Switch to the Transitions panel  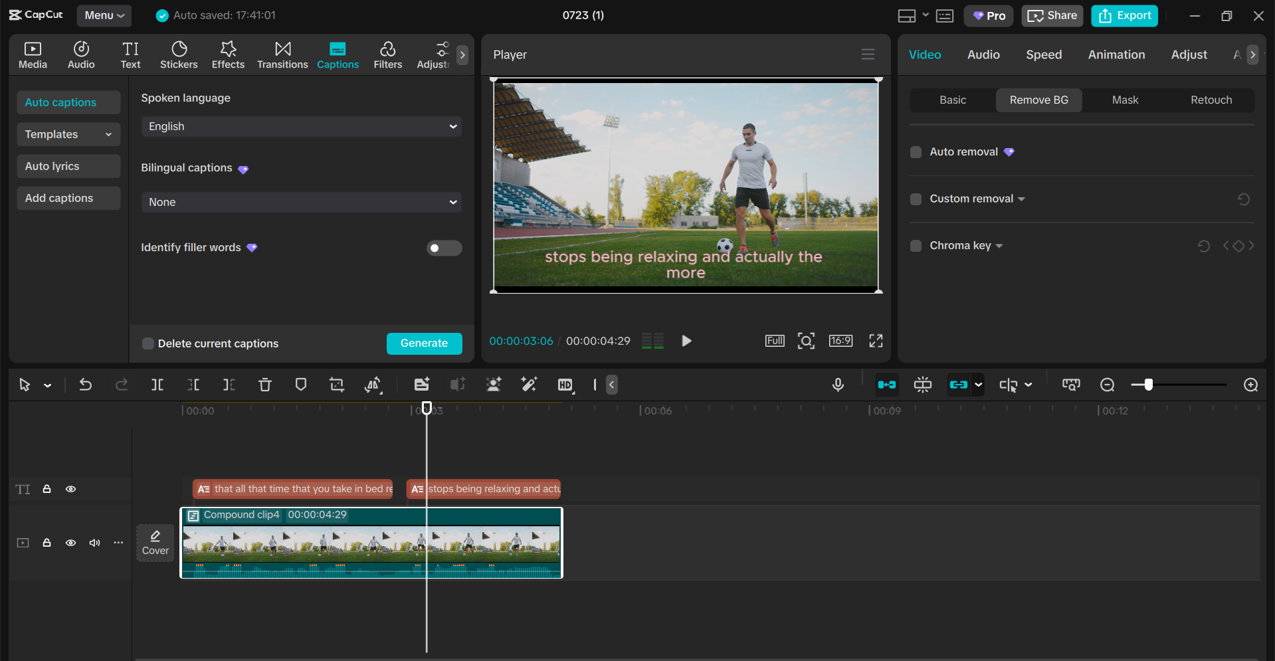(x=282, y=54)
